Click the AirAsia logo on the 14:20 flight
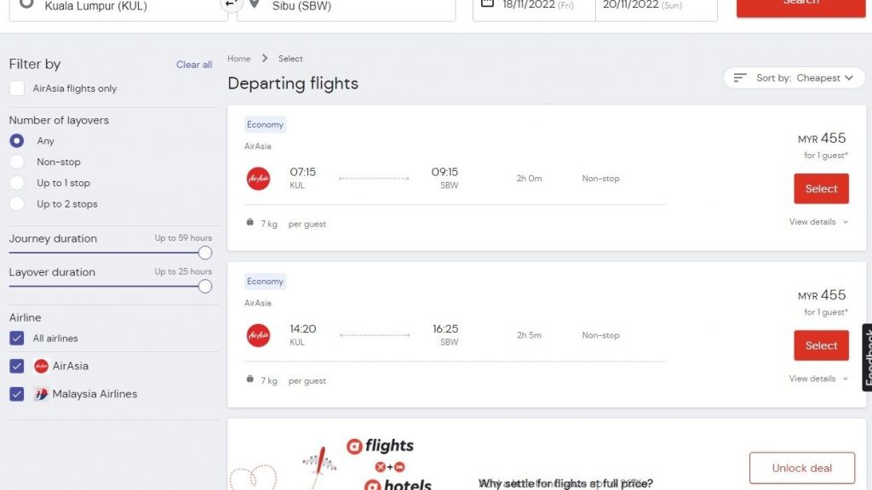This screenshot has width=872, height=490. click(258, 335)
